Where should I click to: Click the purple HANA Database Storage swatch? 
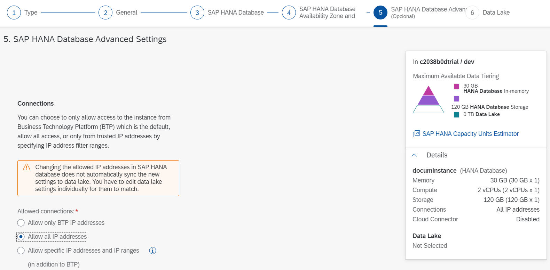coord(456,99)
